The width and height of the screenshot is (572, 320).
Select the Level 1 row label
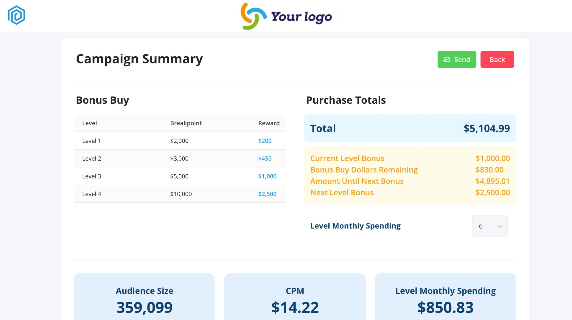pyautogui.click(x=91, y=141)
